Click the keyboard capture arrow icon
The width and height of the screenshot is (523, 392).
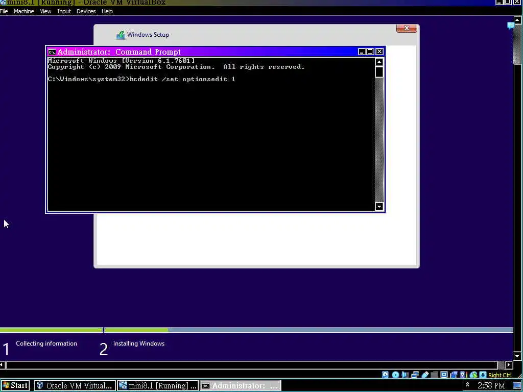click(x=483, y=375)
